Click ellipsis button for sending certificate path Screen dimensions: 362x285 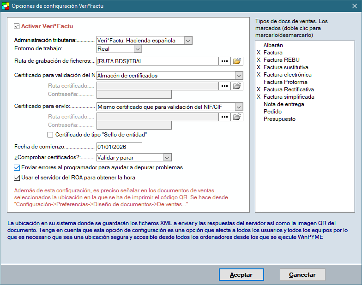tap(224, 117)
